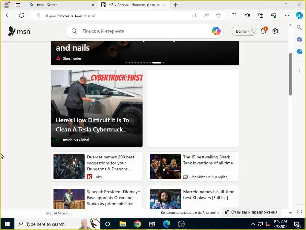Click the scrollbar down arrow
The height and width of the screenshot is (230, 306).
pos(290,213)
